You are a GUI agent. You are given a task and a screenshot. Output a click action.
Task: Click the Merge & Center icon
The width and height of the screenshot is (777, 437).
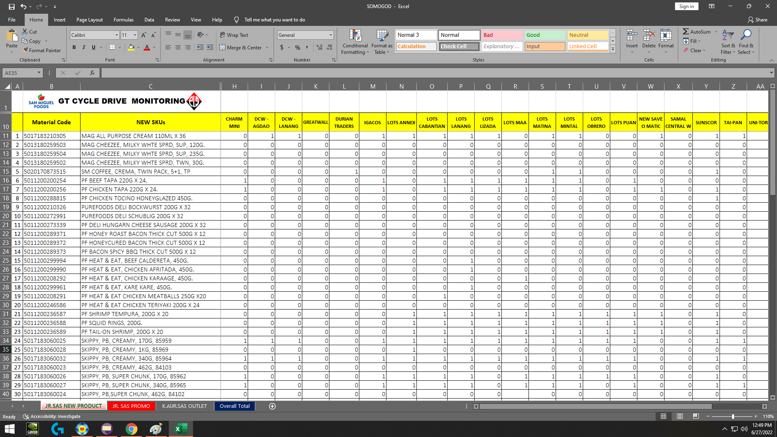coord(222,47)
